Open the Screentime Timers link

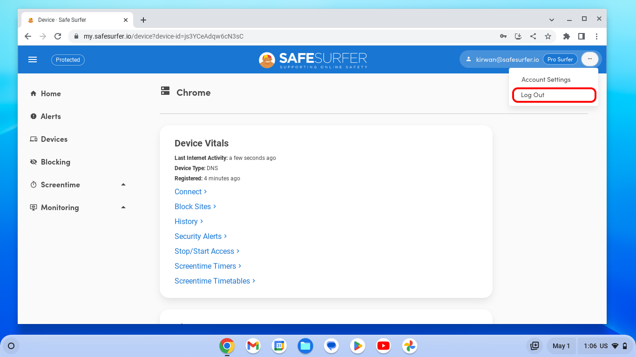pos(208,266)
